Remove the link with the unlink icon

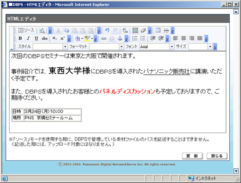click(x=112, y=38)
